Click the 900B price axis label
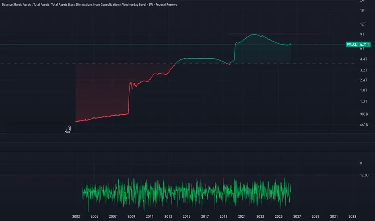 pos(364,114)
